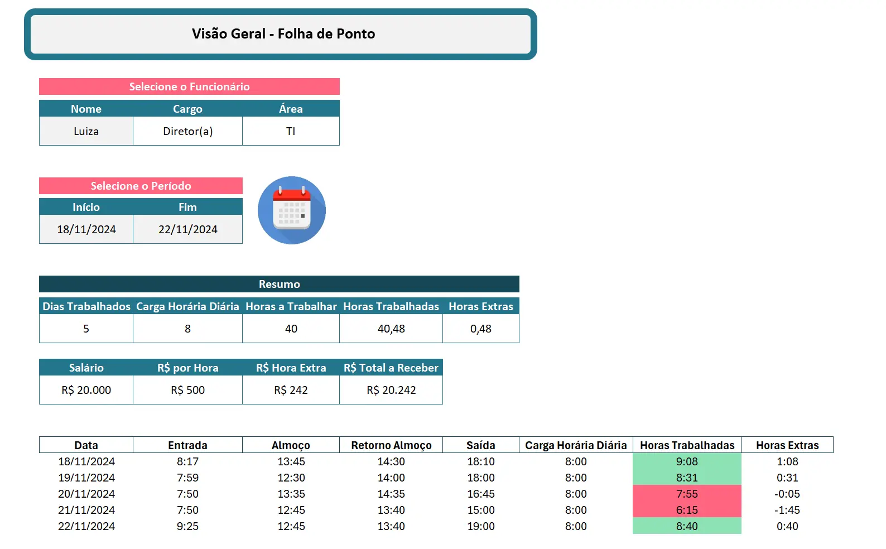Click the Selecione o Funcionário header
This screenshot has height=549, width=886.
point(189,86)
